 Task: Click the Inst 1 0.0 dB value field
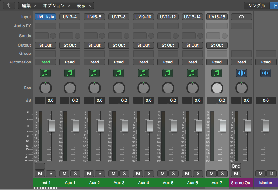click(51, 100)
